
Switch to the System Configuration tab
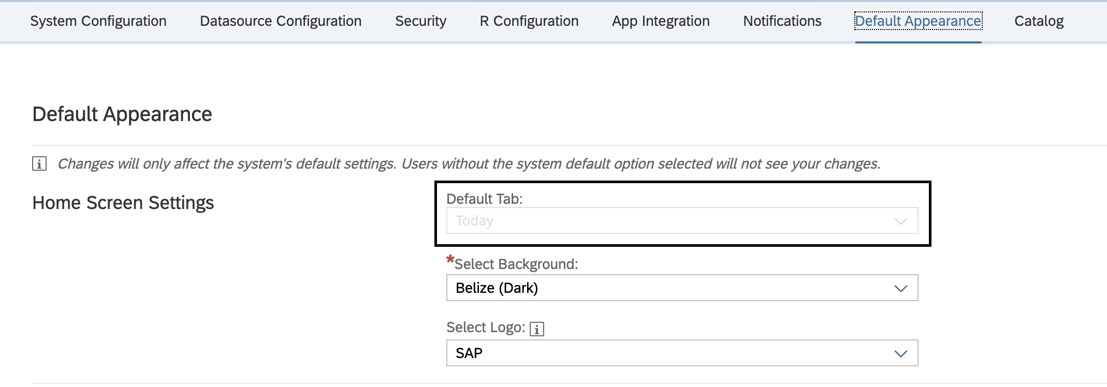coord(98,21)
